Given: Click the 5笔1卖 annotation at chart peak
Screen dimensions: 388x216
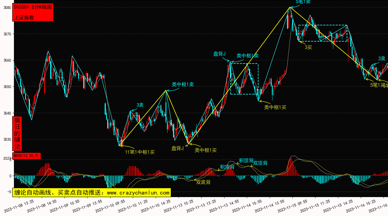Looking at the screenshot, I should click(x=303, y=2).
